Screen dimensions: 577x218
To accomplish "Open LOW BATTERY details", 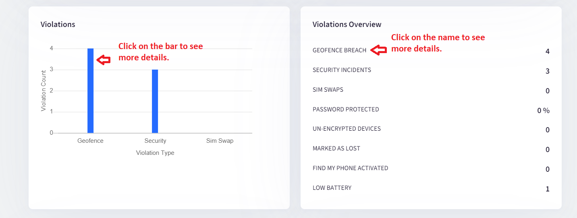I will pyautogui.click(x=332, y=188).
